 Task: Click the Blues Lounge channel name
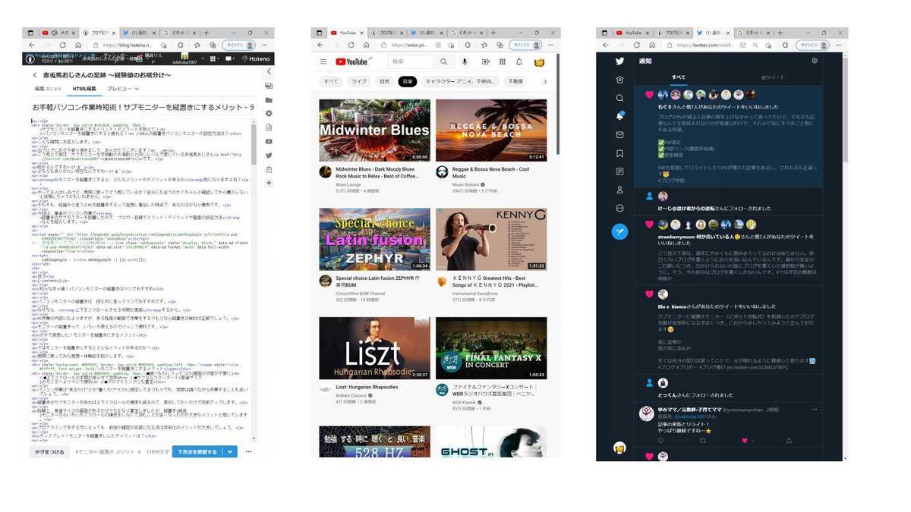[348, 184]
